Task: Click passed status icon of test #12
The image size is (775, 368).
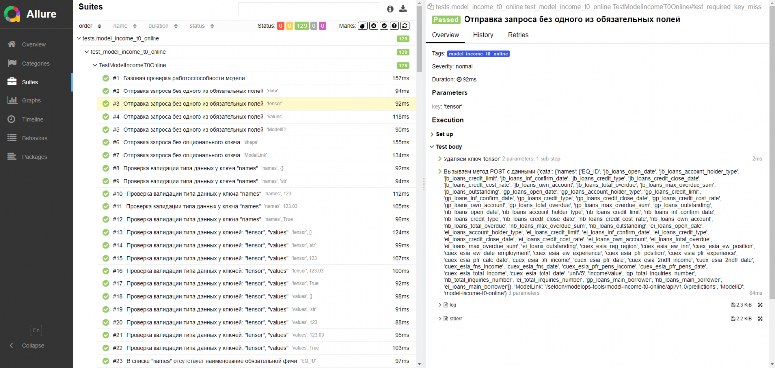Action: pyautogui.click(x=106, y=219)
